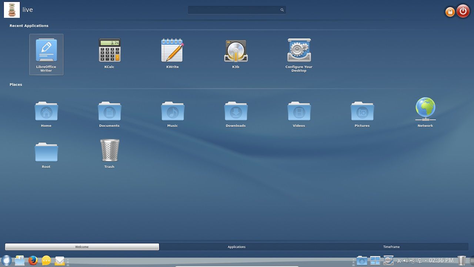Viewport: 474px width, 267px height.
Task: Launch LibreOffice Writer from Recent Applications
Action: pos(46,52)
